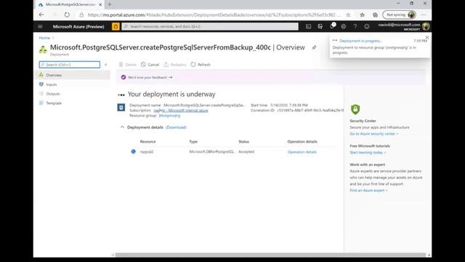Click the Status column header
The width and height of the screenshot is (465, 262).
tap(244, 141)
